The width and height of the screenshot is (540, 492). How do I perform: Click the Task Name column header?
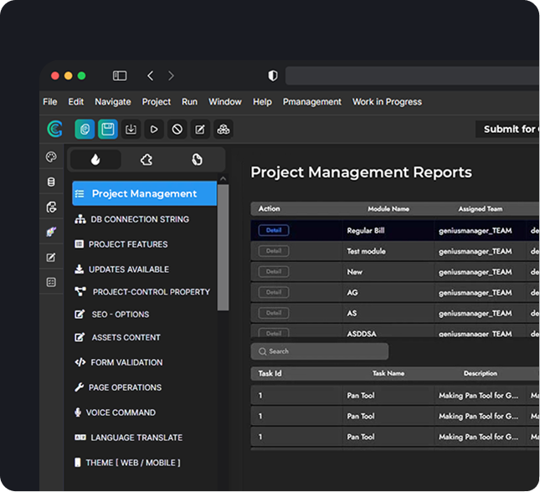388,373
